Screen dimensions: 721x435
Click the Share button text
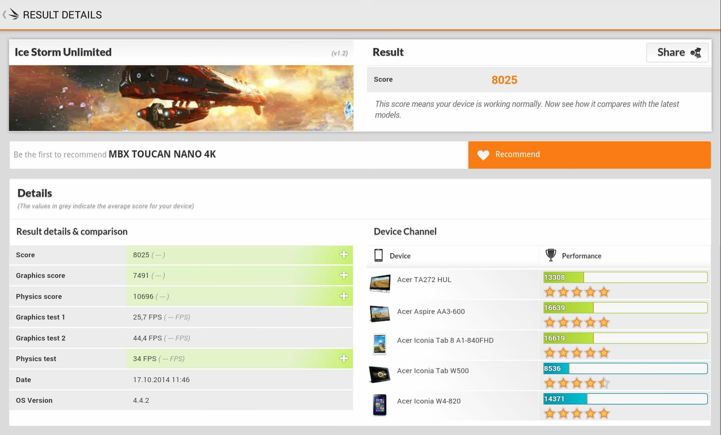(671, 52)
